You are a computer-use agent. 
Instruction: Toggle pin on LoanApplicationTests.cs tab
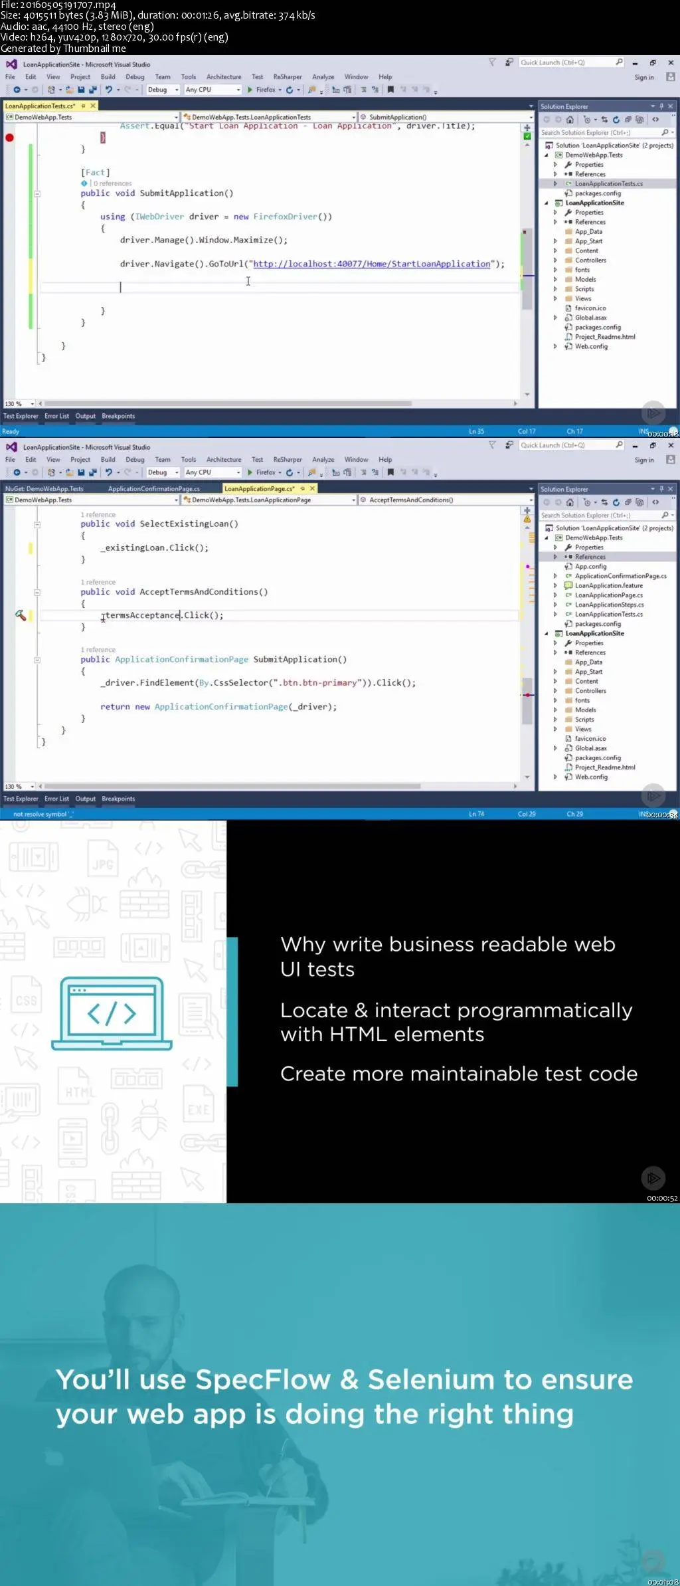[x=83, y=106]
